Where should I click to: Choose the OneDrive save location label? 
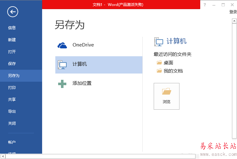pos(83,45)
